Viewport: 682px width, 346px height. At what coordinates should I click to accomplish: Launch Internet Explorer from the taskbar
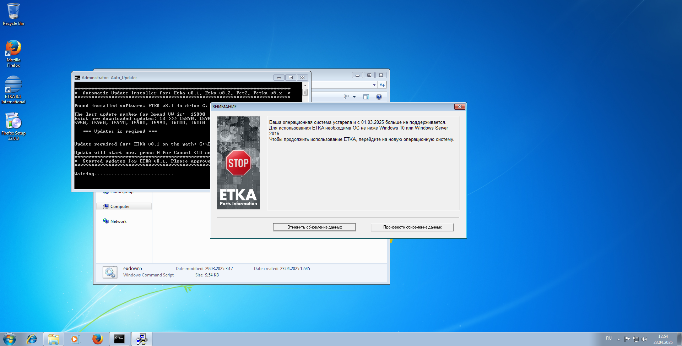[32, 339]
